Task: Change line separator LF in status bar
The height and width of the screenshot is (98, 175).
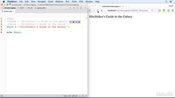Action: coord(69,96)
